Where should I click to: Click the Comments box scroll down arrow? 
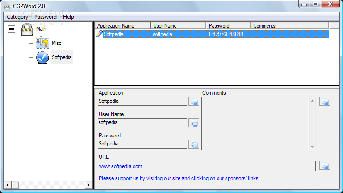click(x=312, y=147)
